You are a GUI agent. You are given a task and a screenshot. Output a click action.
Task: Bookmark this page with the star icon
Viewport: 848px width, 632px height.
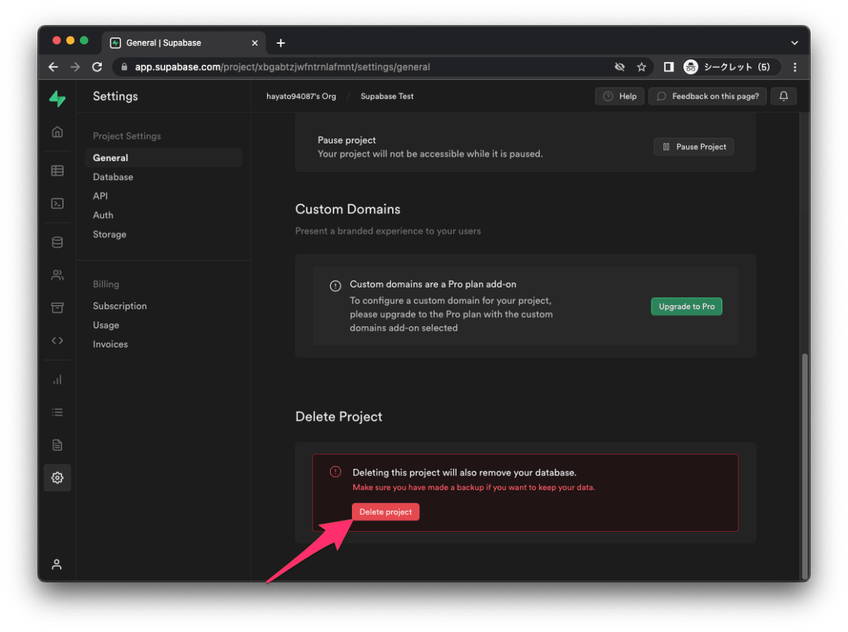(642, 67)
